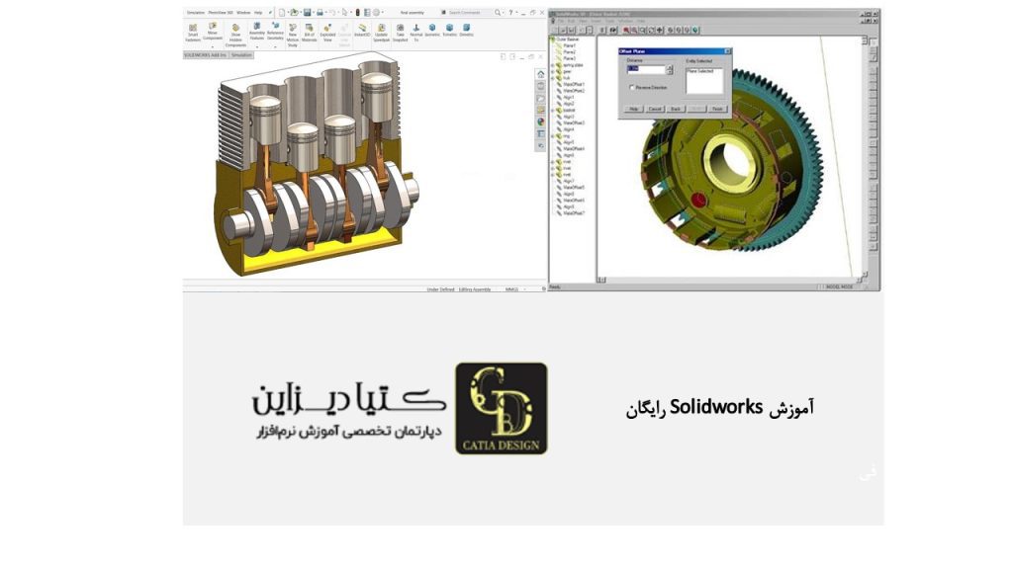This screenshot has width=1013, height=569.
Task: Expand the gear node in the feature tree
Action: point(552,71)
